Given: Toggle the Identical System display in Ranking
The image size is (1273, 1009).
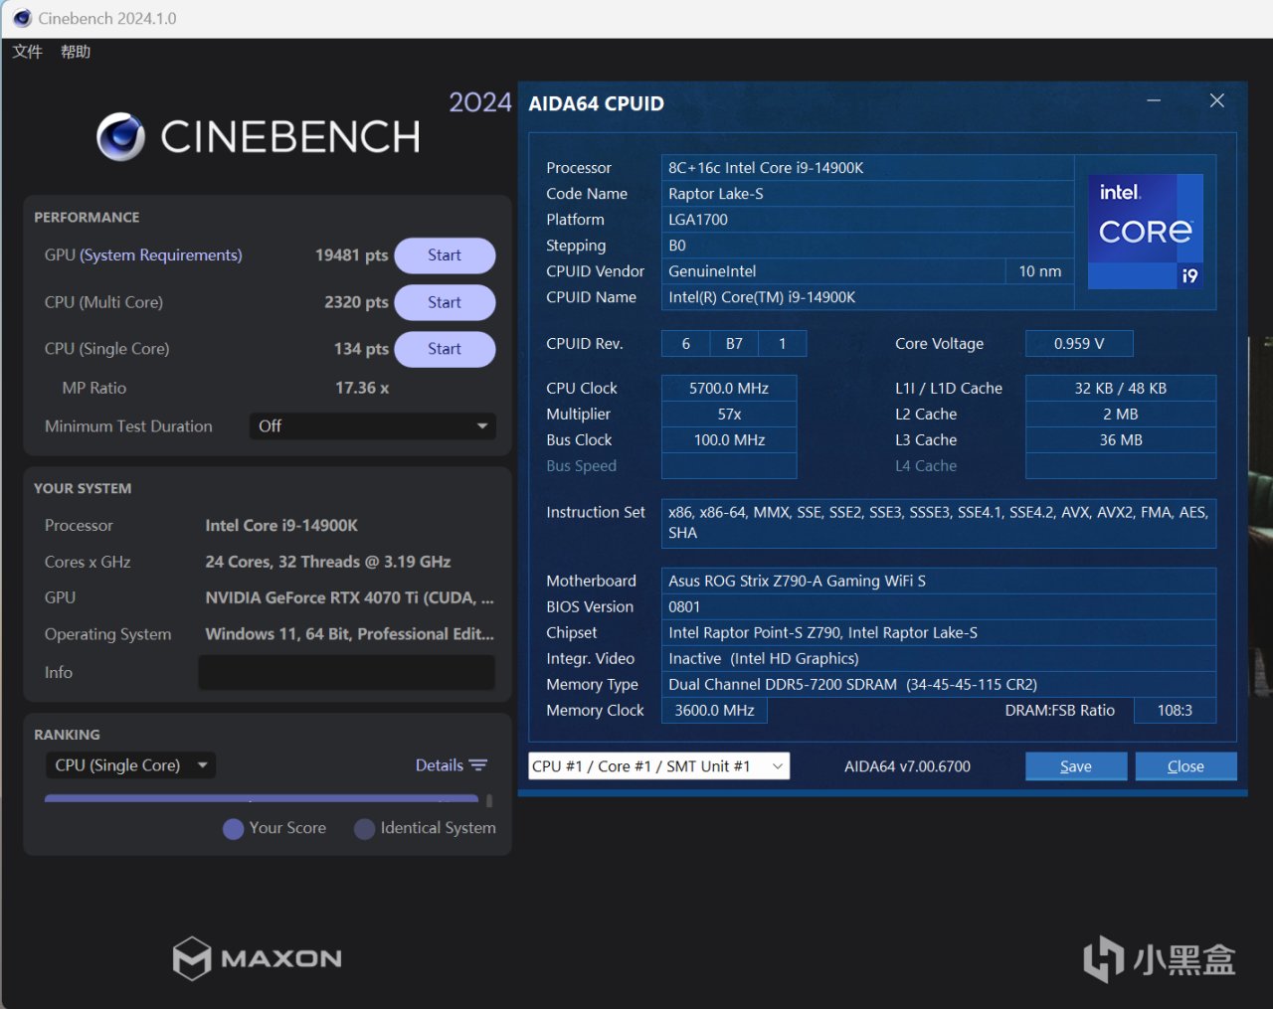Looking at the screenshot, I should point(426,828).
